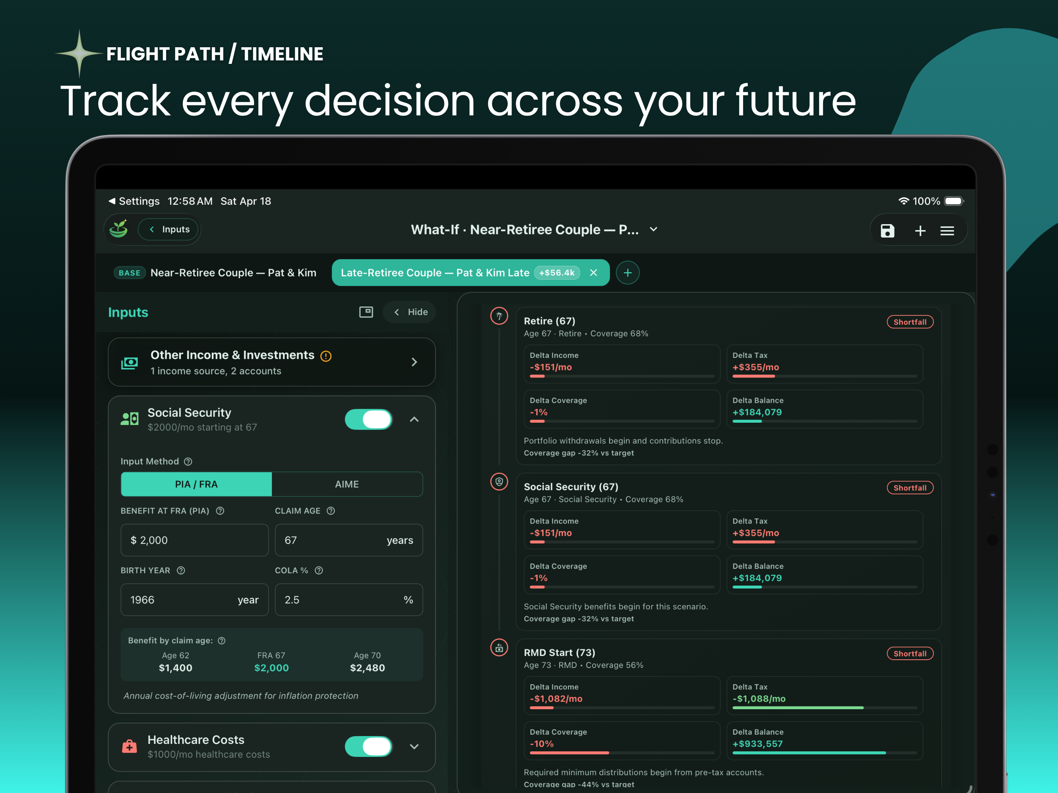
Task: Click the green sprout app logo
Action: pos(119,229)
